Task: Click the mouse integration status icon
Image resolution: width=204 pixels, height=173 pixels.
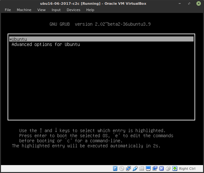Action: click(168, 169)
